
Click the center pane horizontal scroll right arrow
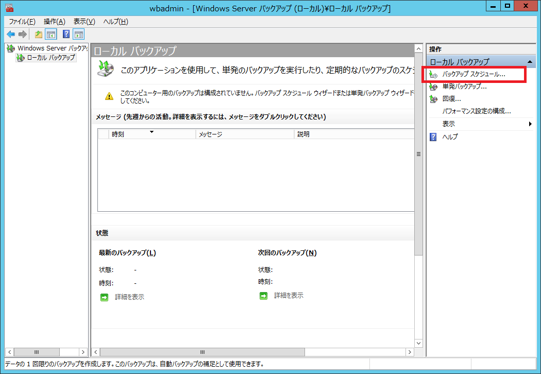410,352
